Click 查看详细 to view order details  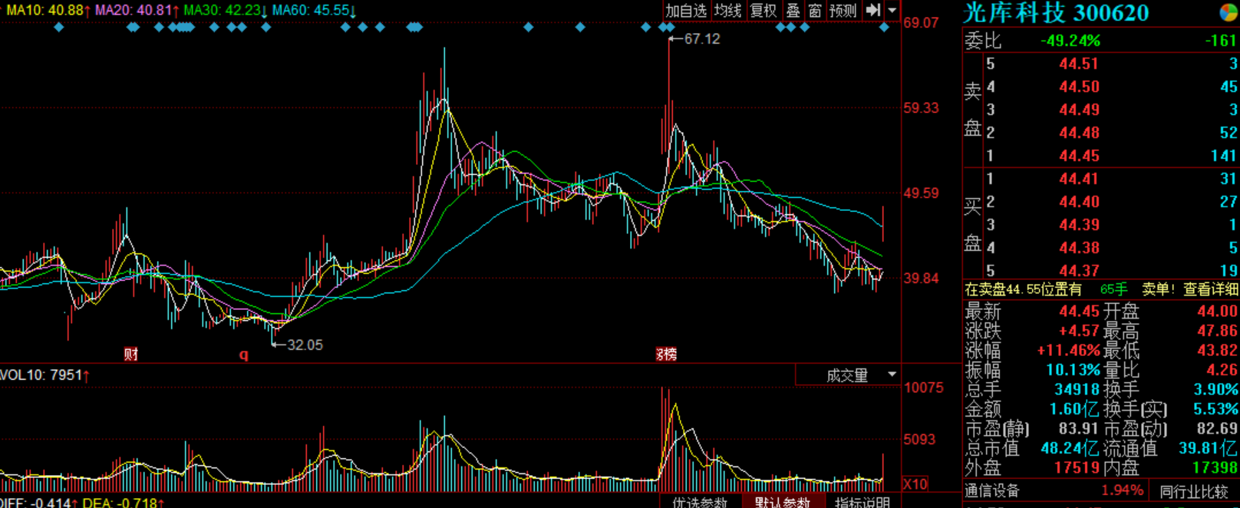click(x=1211, y=289)
